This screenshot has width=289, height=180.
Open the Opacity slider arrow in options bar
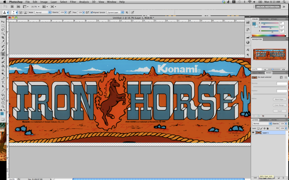pyautogui.click(x=65, y=13)
